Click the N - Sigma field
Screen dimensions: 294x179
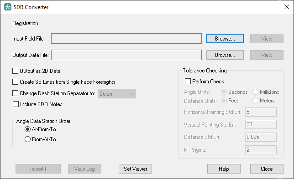[x=261, y=150]
